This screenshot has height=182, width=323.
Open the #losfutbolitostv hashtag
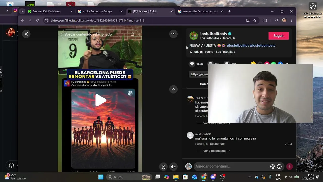pos(263,45)
